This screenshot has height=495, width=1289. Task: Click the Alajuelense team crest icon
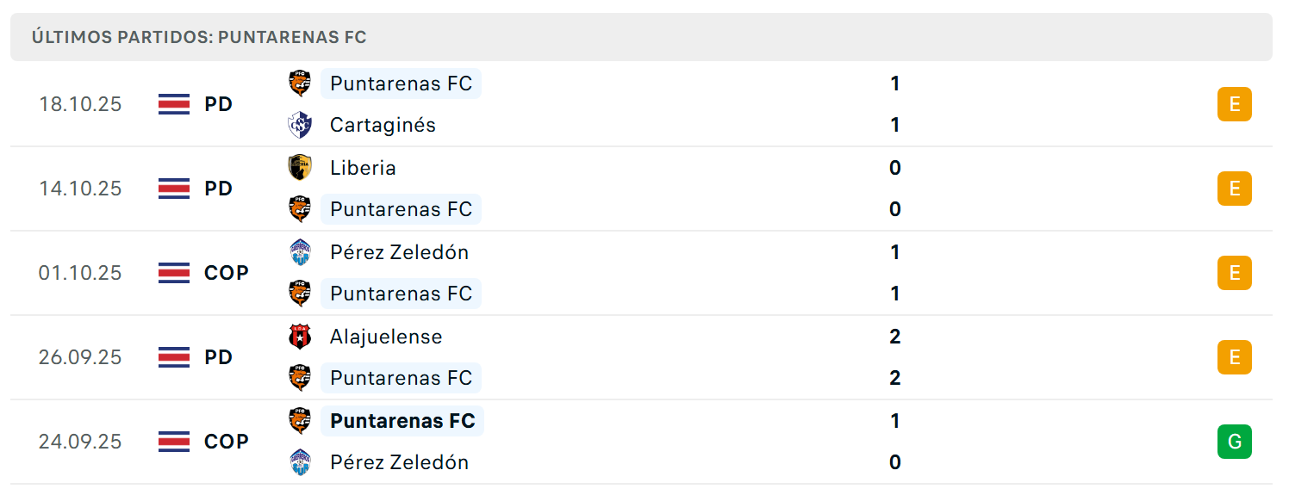pyautogui.click(x=300, y=337)
